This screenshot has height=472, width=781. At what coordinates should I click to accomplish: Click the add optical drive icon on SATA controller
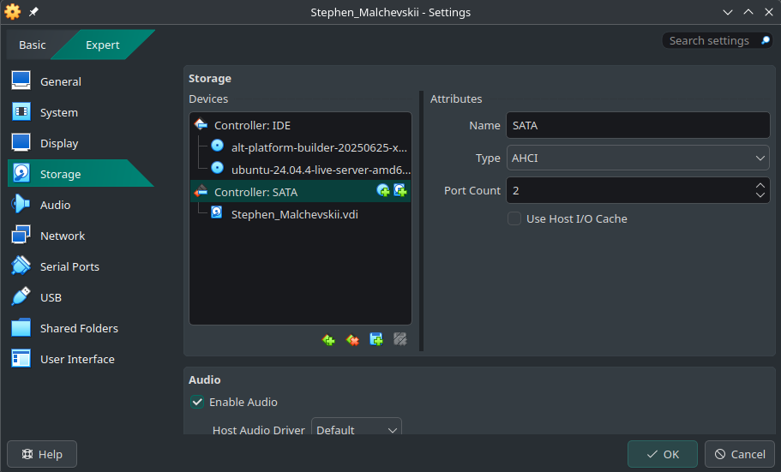click(x=383, y=191)
